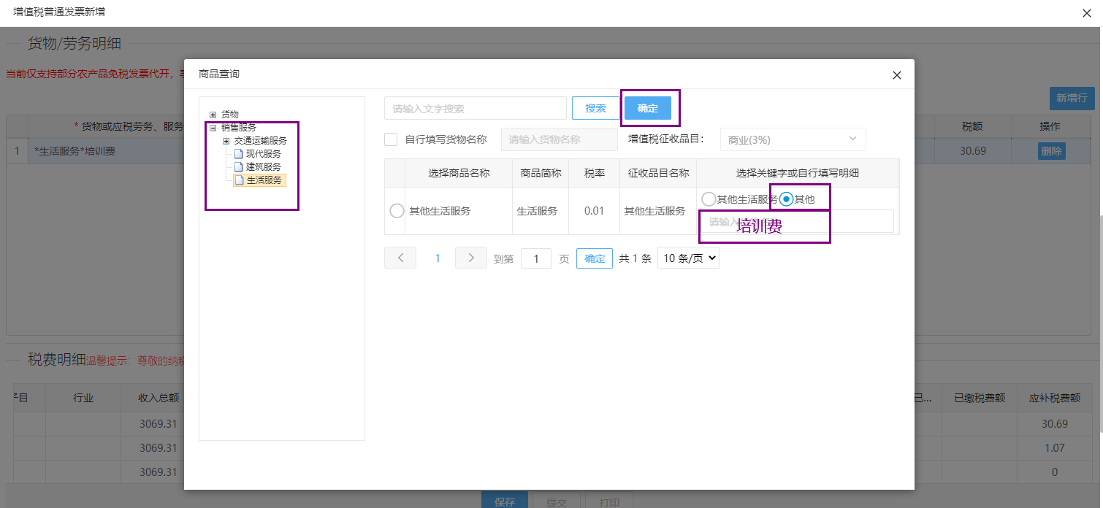The height and width of the screenshot is (508, 1103).
Task: Click the 搜索 button
Action: (x=595, y=108)
